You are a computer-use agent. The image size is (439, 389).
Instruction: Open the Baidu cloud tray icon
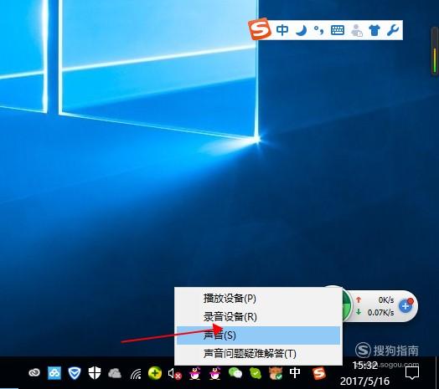click(x=54, y=373)
